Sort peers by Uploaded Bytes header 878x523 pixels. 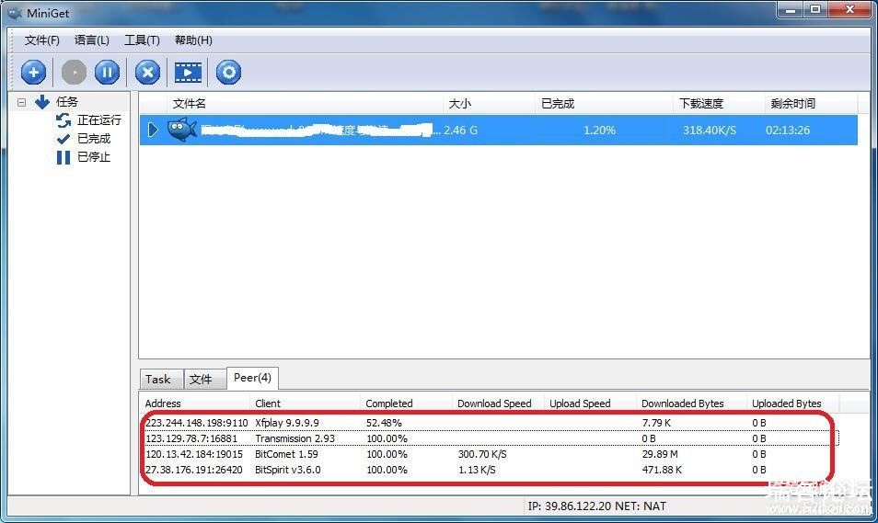[793, 404]
